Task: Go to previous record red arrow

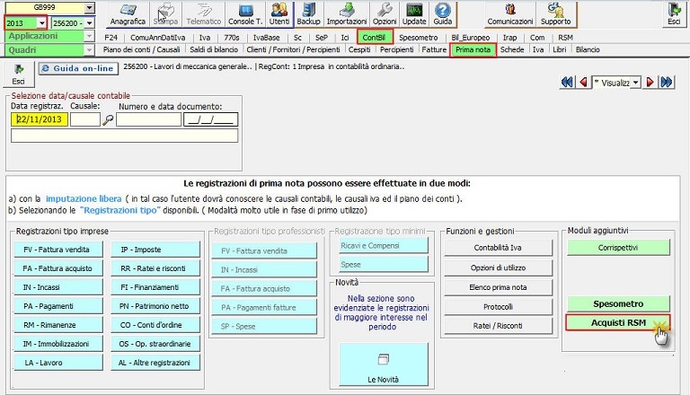Action: [x=583, y=83]
